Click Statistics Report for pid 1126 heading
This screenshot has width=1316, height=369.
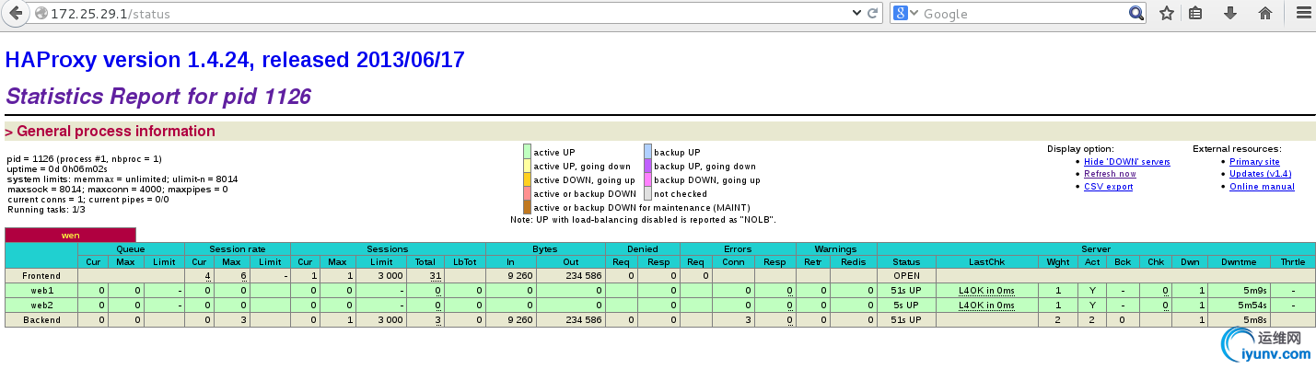[158, 97]
